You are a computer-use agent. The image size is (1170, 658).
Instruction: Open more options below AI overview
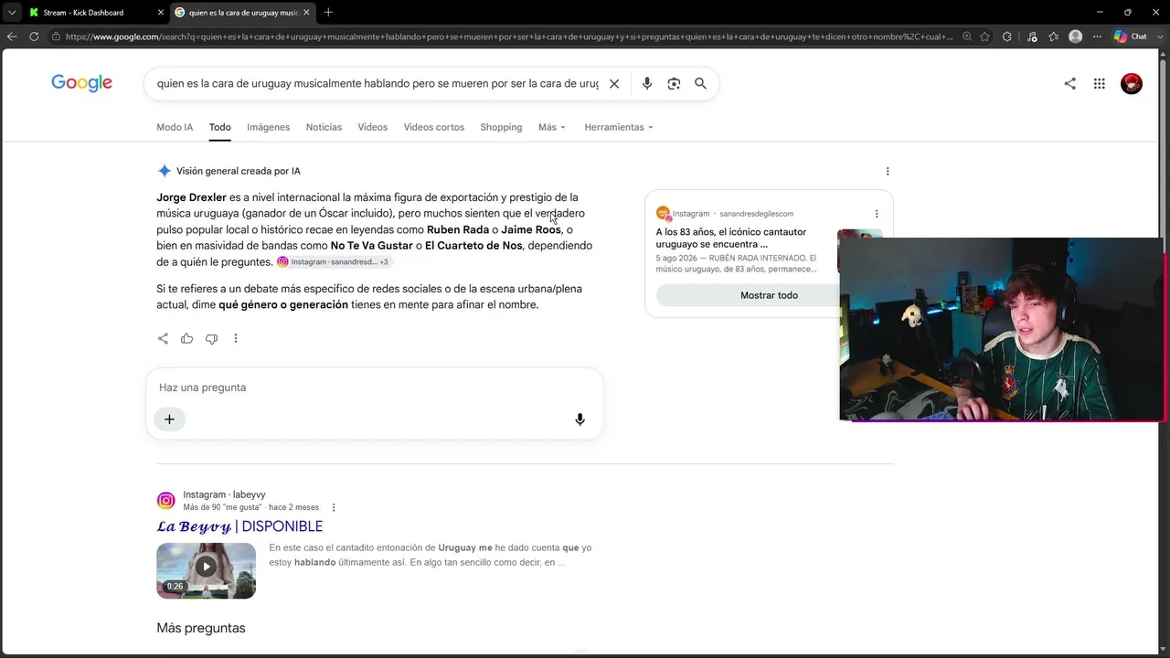[236, 338]
